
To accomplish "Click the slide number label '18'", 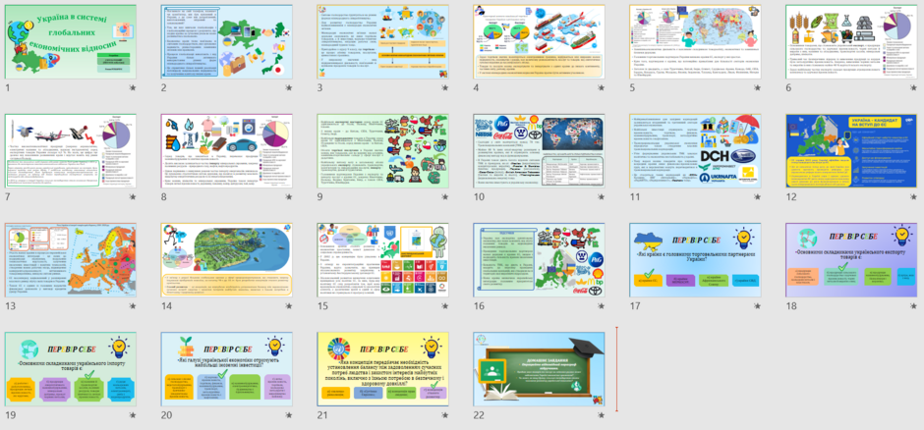I will (790, 306).
